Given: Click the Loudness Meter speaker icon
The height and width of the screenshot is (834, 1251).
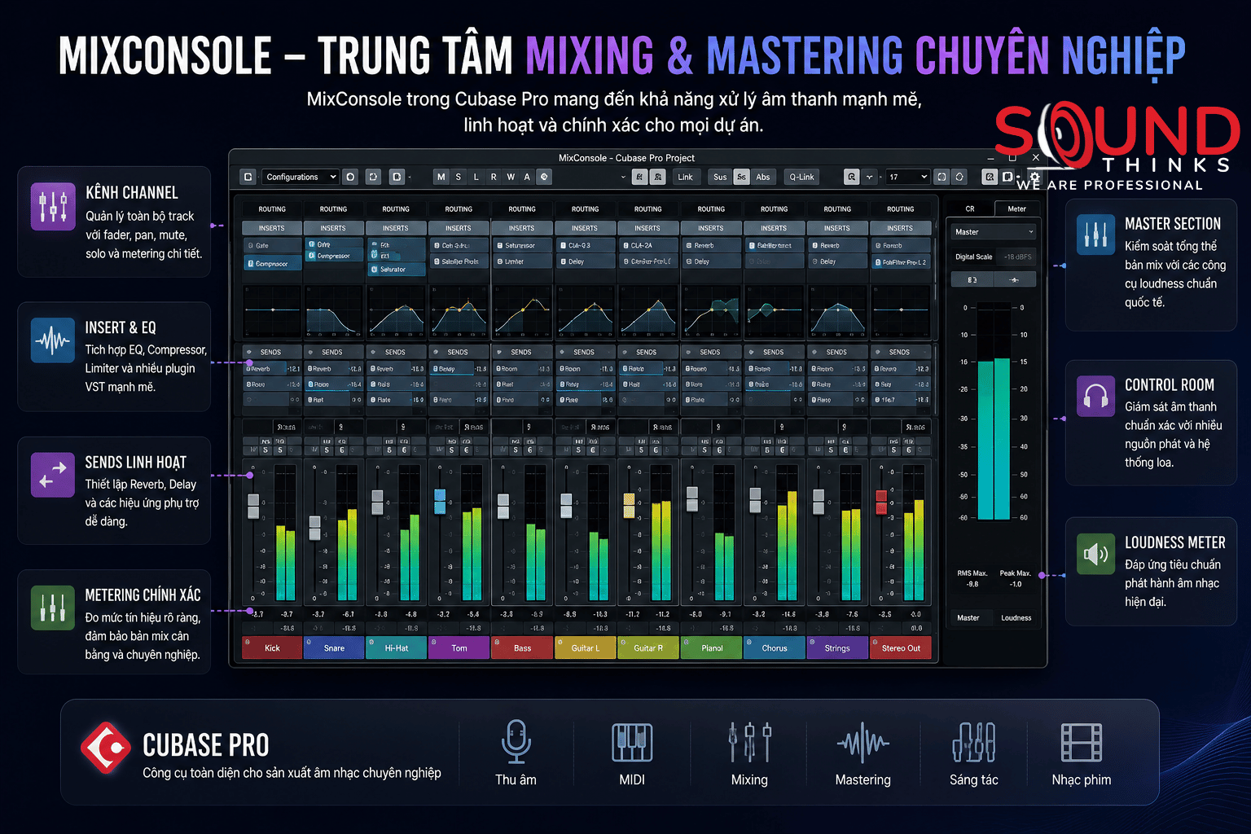Looking at the screenshot, I should tap(1095, 555).
